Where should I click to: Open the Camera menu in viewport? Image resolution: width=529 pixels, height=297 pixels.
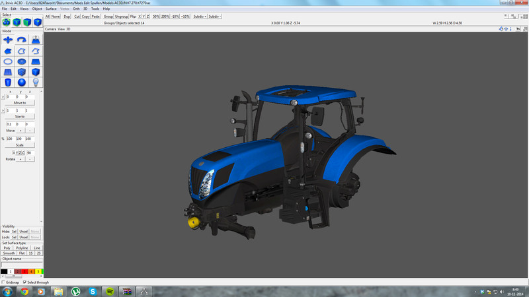point(50,29)
